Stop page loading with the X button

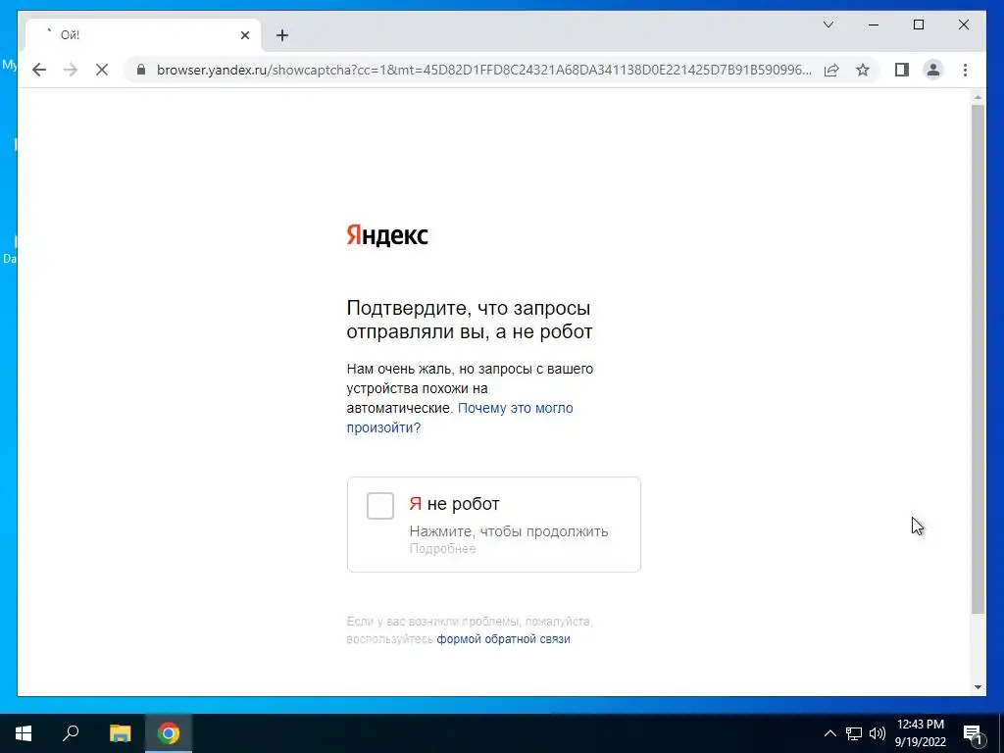point(101,70)
